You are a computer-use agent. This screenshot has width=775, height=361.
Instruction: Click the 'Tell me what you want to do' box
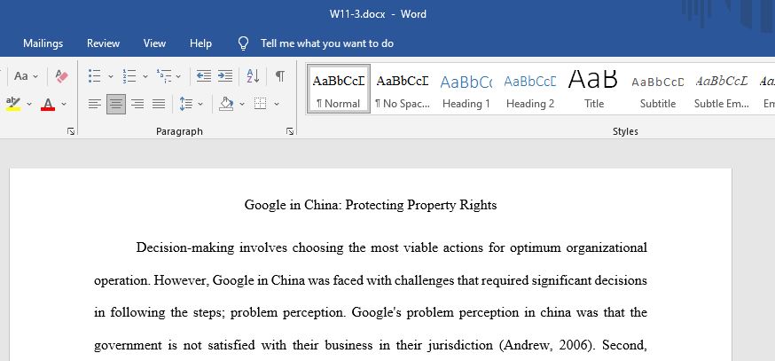[327, 43]
